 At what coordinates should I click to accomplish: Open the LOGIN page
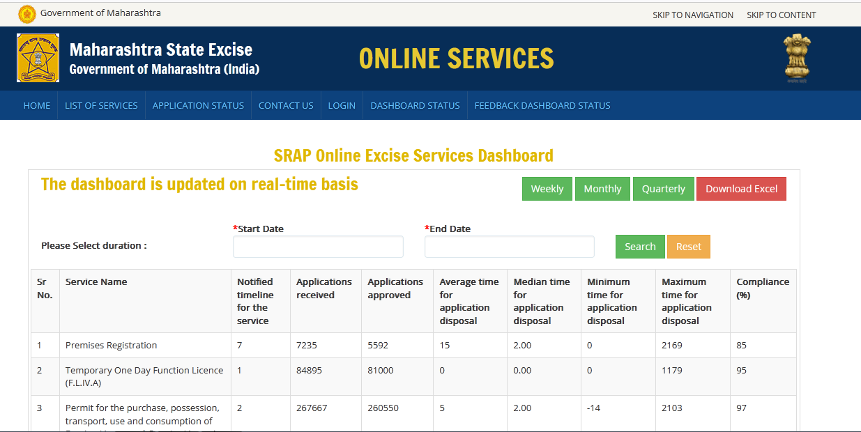342,105
